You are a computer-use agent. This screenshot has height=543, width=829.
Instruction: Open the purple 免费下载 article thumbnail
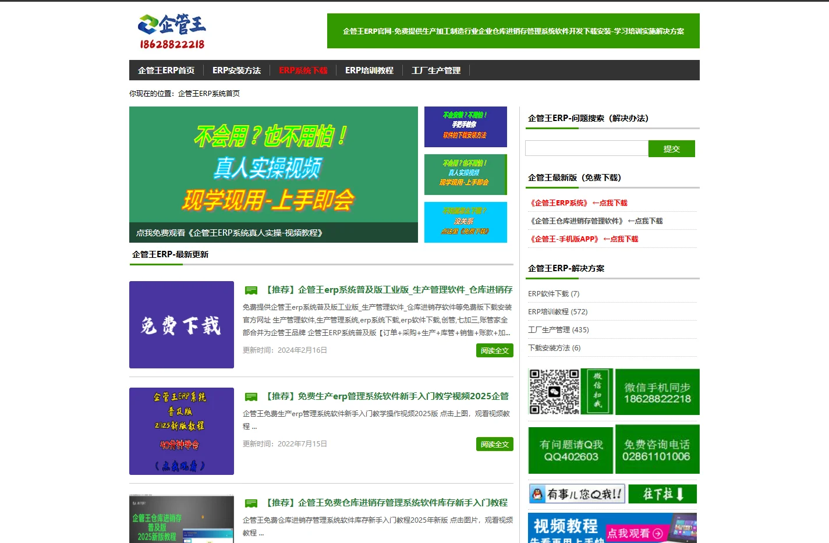pos(182,325)
